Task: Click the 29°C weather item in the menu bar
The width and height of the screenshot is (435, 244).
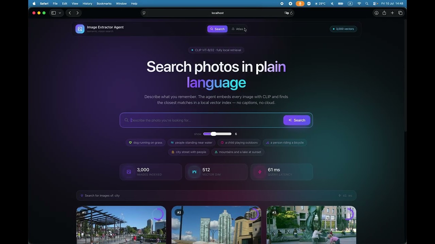Action: click(320, 3)
